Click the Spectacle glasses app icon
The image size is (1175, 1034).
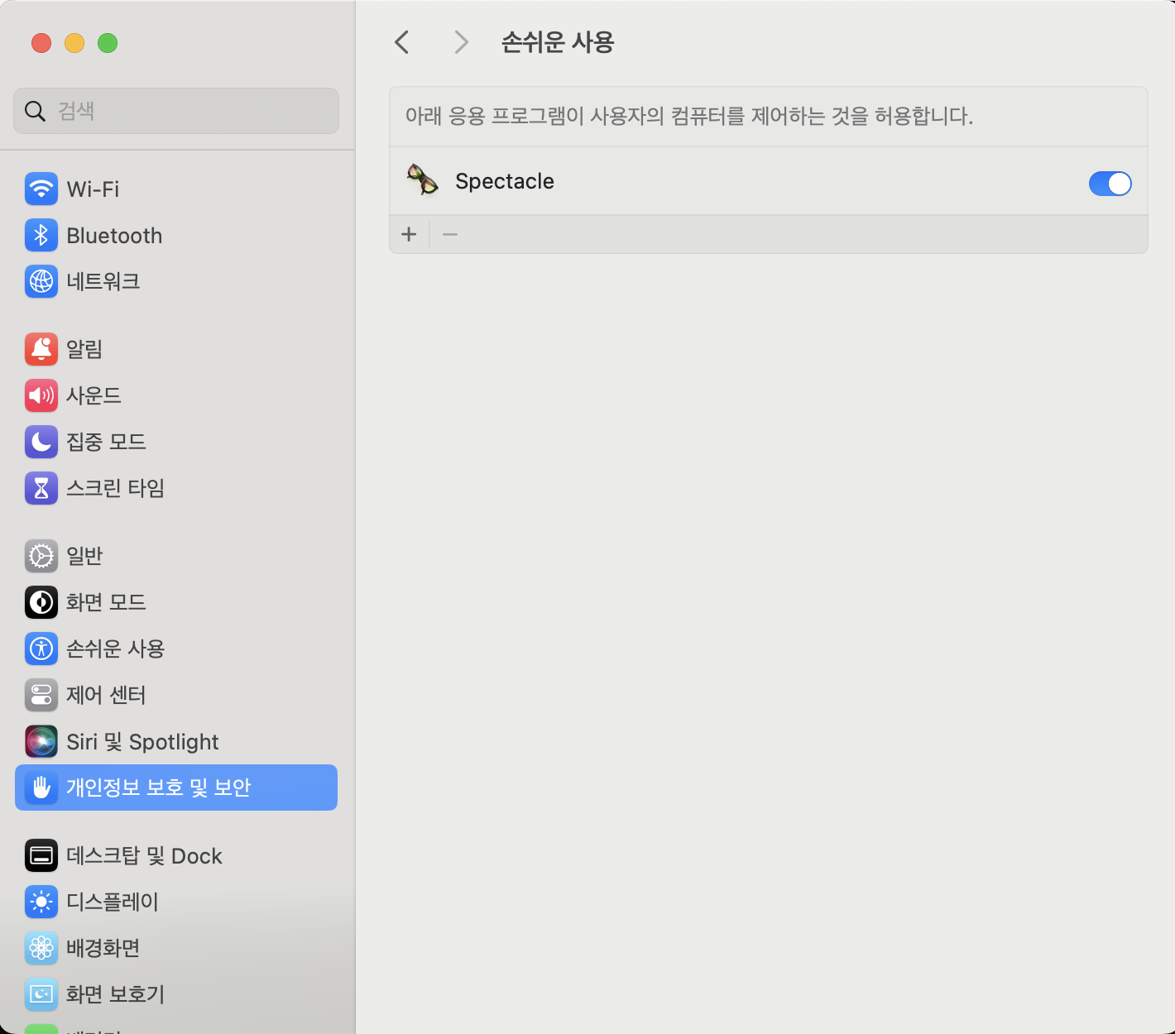pos(423,180)
